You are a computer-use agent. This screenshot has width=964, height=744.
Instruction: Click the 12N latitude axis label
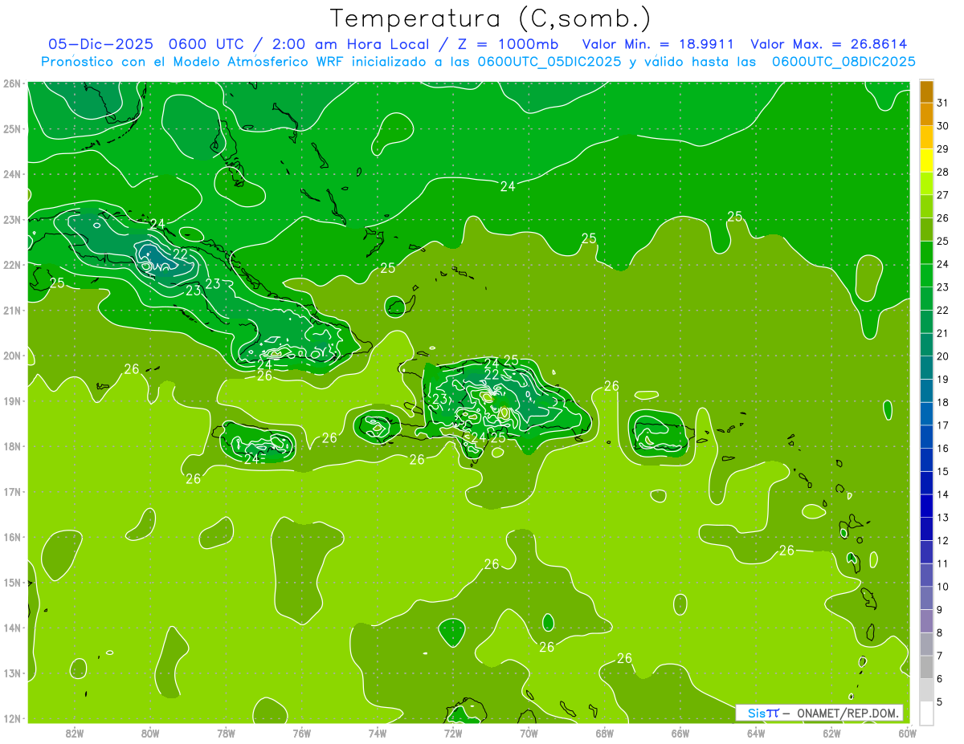point(11,718)
